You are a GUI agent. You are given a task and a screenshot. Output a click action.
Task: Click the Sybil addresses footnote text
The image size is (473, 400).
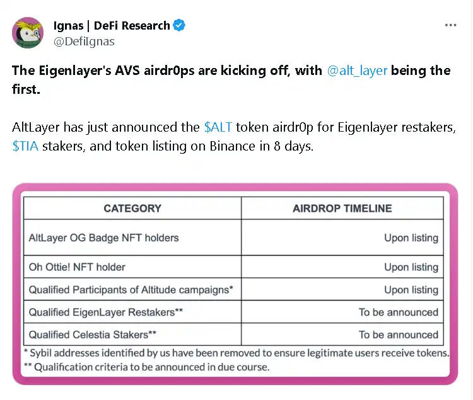[x=237, y=353]
